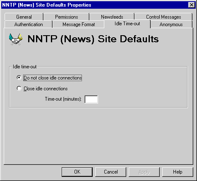Click the handshake NNTP site icon
The height and width of the screenshot is (181, 197).
point(16,39)
